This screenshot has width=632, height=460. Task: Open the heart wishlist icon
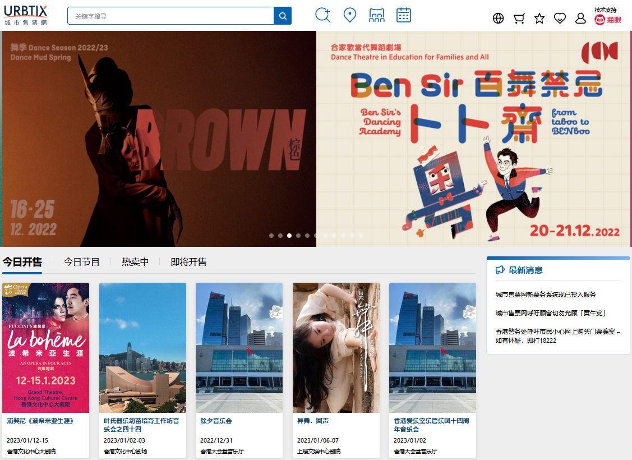tap(560, 19)
